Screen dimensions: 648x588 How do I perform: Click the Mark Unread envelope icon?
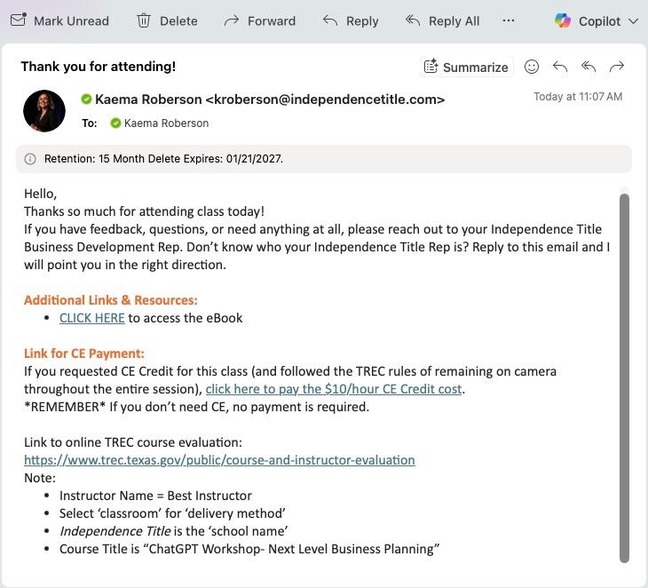point(18,20)
